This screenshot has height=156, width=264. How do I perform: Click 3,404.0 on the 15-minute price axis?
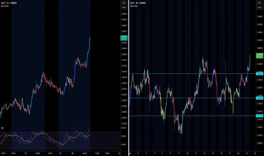124,20
